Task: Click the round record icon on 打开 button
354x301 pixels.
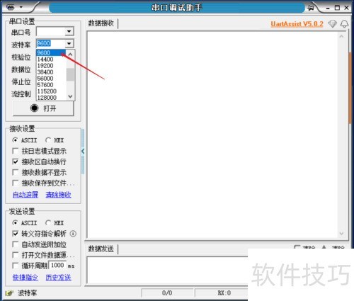Action: 35,108
